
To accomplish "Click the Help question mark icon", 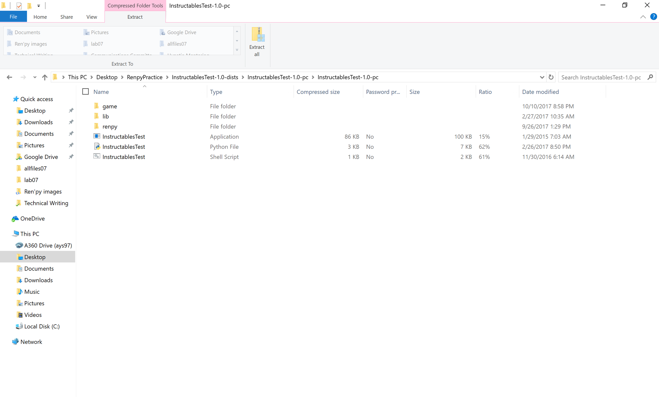I will (653, 17).
